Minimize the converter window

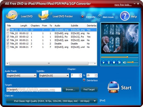135,4
